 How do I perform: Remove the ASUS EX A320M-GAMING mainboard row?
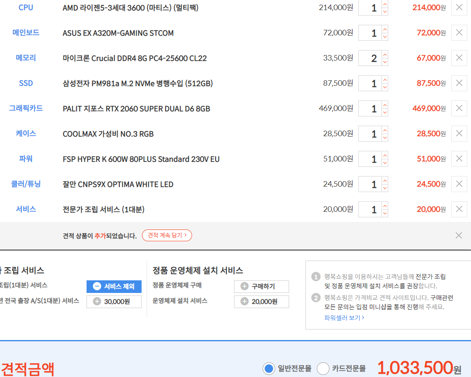459,33
